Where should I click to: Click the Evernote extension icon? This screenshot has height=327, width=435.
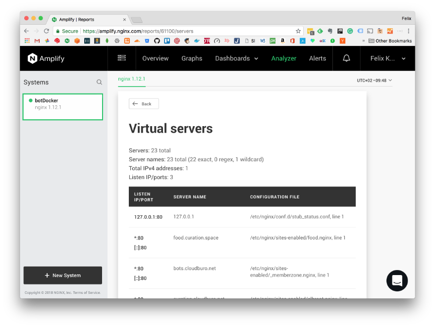pos(330,31)
